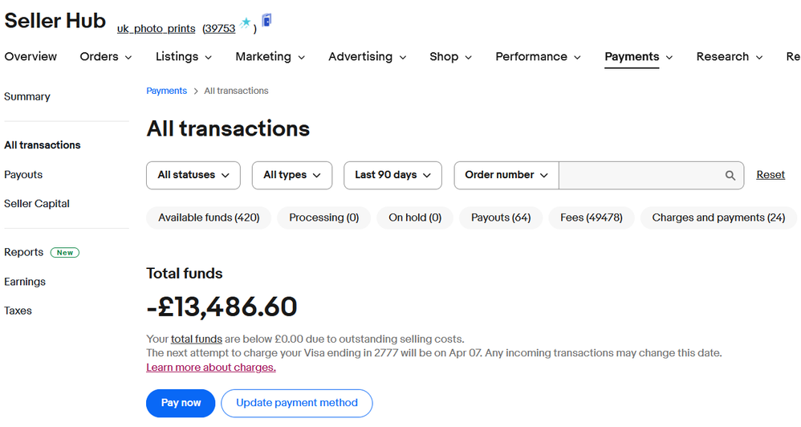Image resolution: width=801 pixels, height=427 pixels.
Task: Go to Payouts in the sidebar
Action: 23,175
